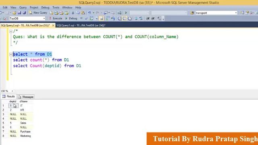Image resolution: width=258 pixels, height=145 pixels.
Task: Click the Start debugging play arrow
Action: (x=126, y=13)
